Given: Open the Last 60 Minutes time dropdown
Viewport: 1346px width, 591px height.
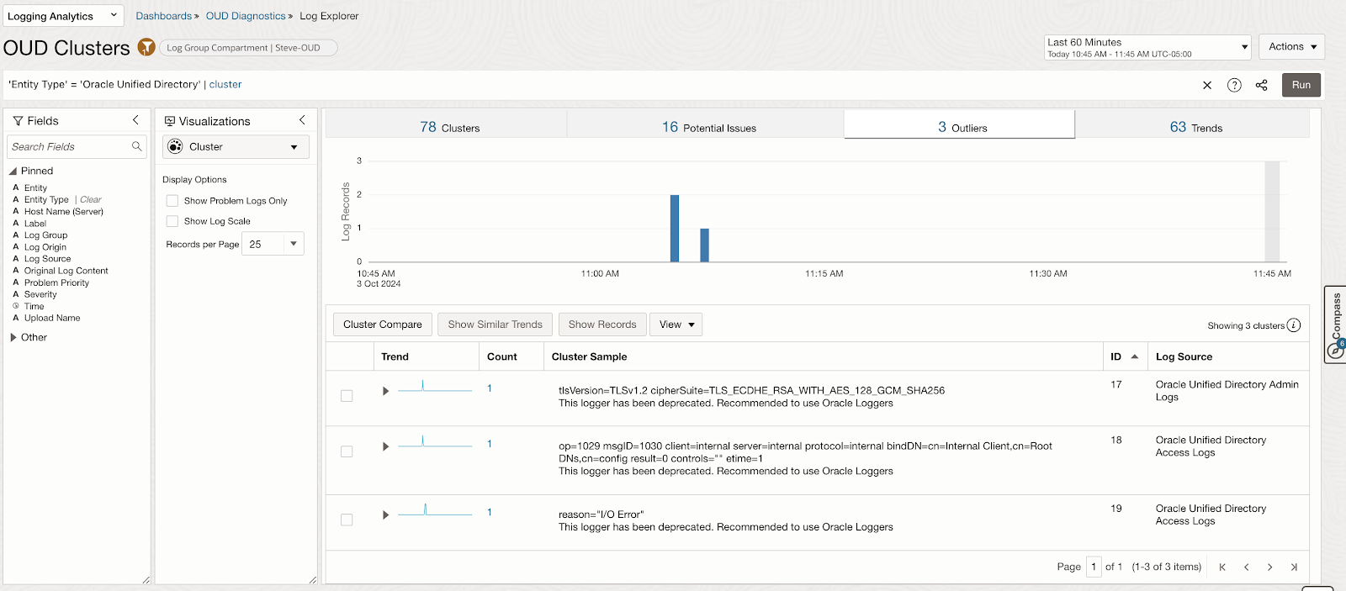Looking at the screenshot, I should (x=1147, y=47).
